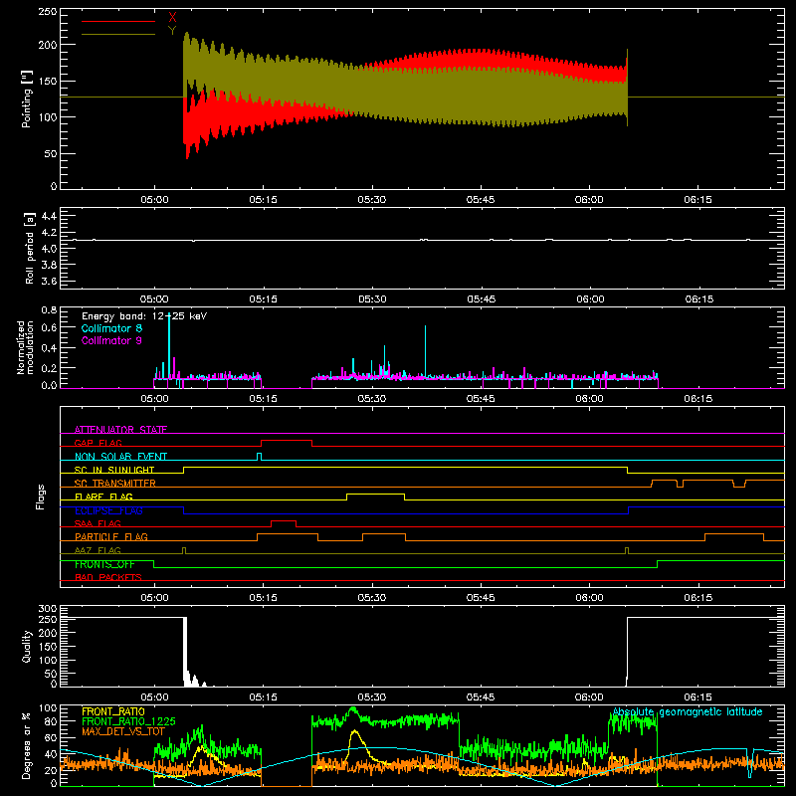Image resolution: width=796 pixels, height=796 pixels.
Task: Click the 'Flags' vertical axis title
Action: tap(41, 497)
